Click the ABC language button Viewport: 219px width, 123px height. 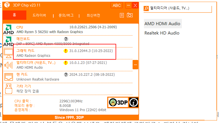pyautogui.click(x=117, y=5)
